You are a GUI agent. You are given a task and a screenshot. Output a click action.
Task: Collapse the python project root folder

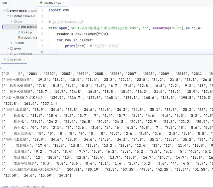[x=5, y=11]
